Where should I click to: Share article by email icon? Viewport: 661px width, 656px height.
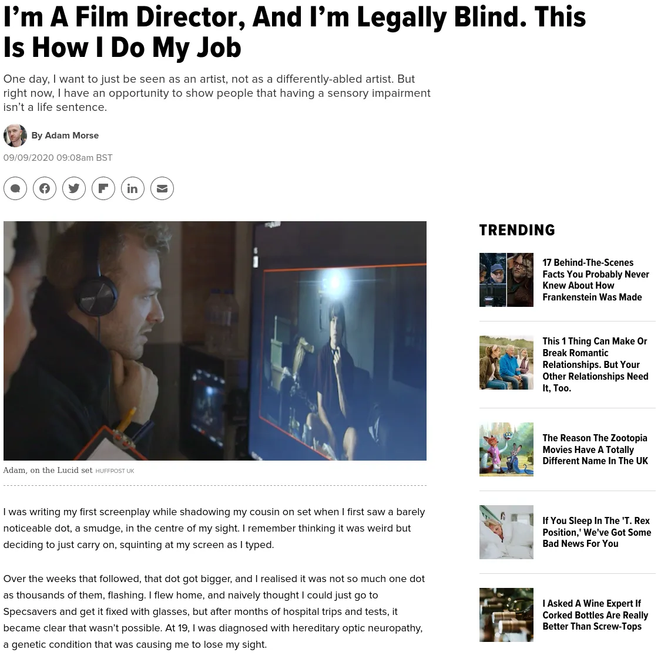(x=162, y=188)
